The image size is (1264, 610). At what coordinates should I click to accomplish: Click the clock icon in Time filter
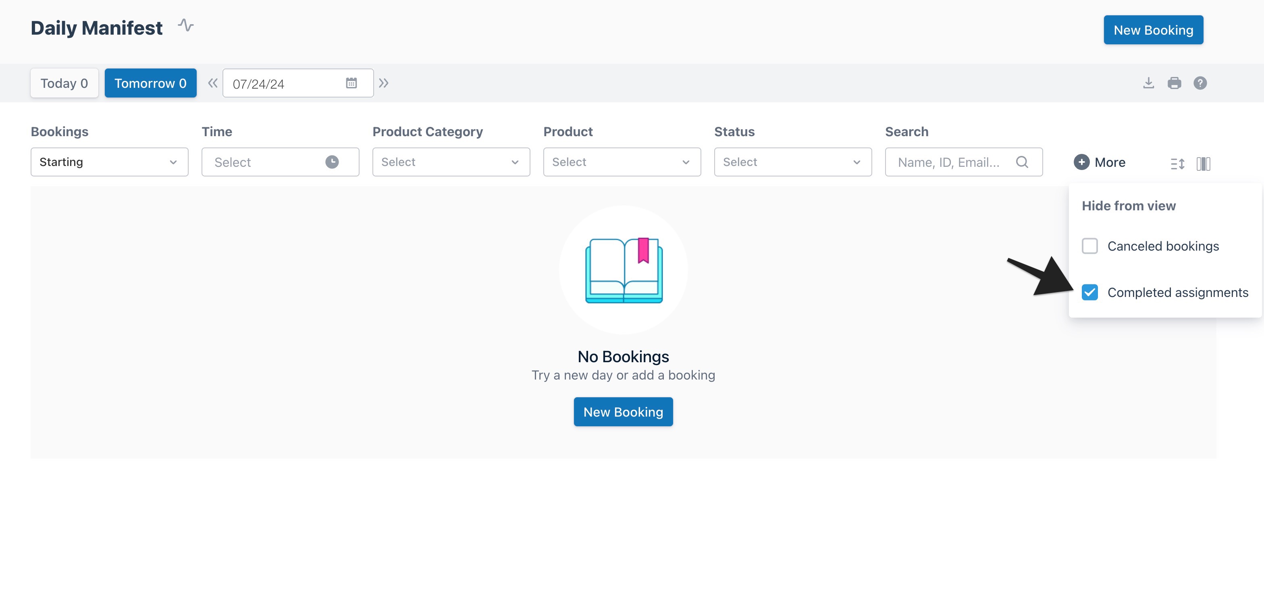(332, 162)
